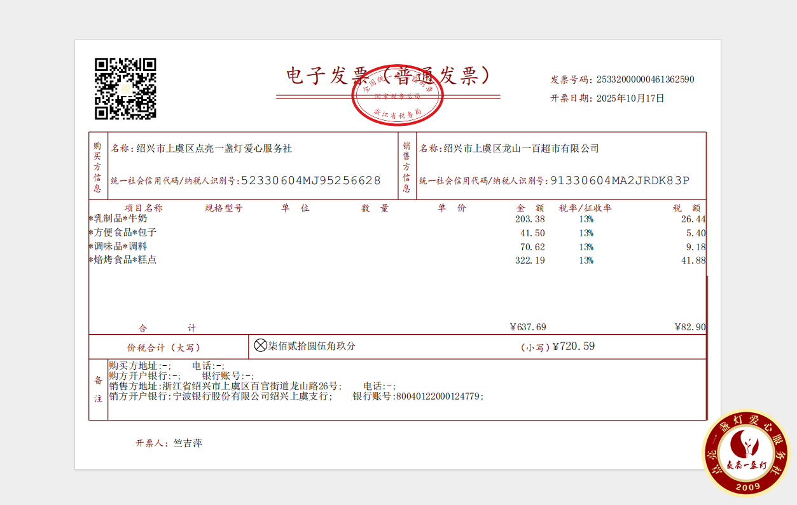Click seller name 绍兴市上虞区龙山一百超市有限公司

(521, 149)
